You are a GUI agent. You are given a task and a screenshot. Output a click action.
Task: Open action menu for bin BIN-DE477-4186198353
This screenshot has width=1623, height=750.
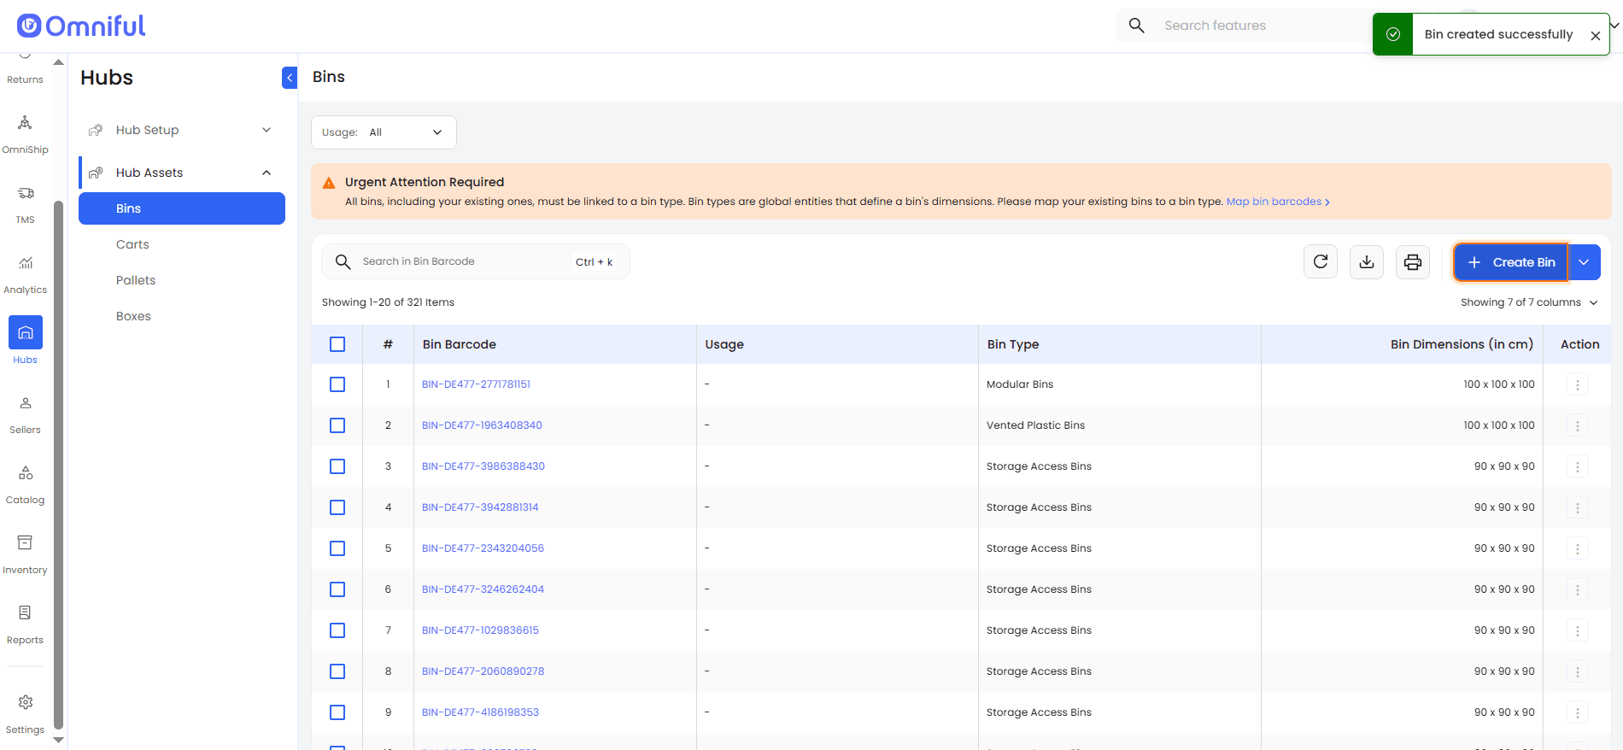[x=1578, y=712]
